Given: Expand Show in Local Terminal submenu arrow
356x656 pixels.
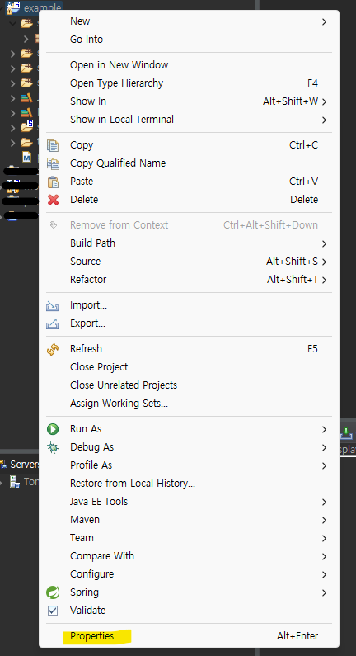Looking at the screenshot, I should pyautogui.click(x=324, y=120).
